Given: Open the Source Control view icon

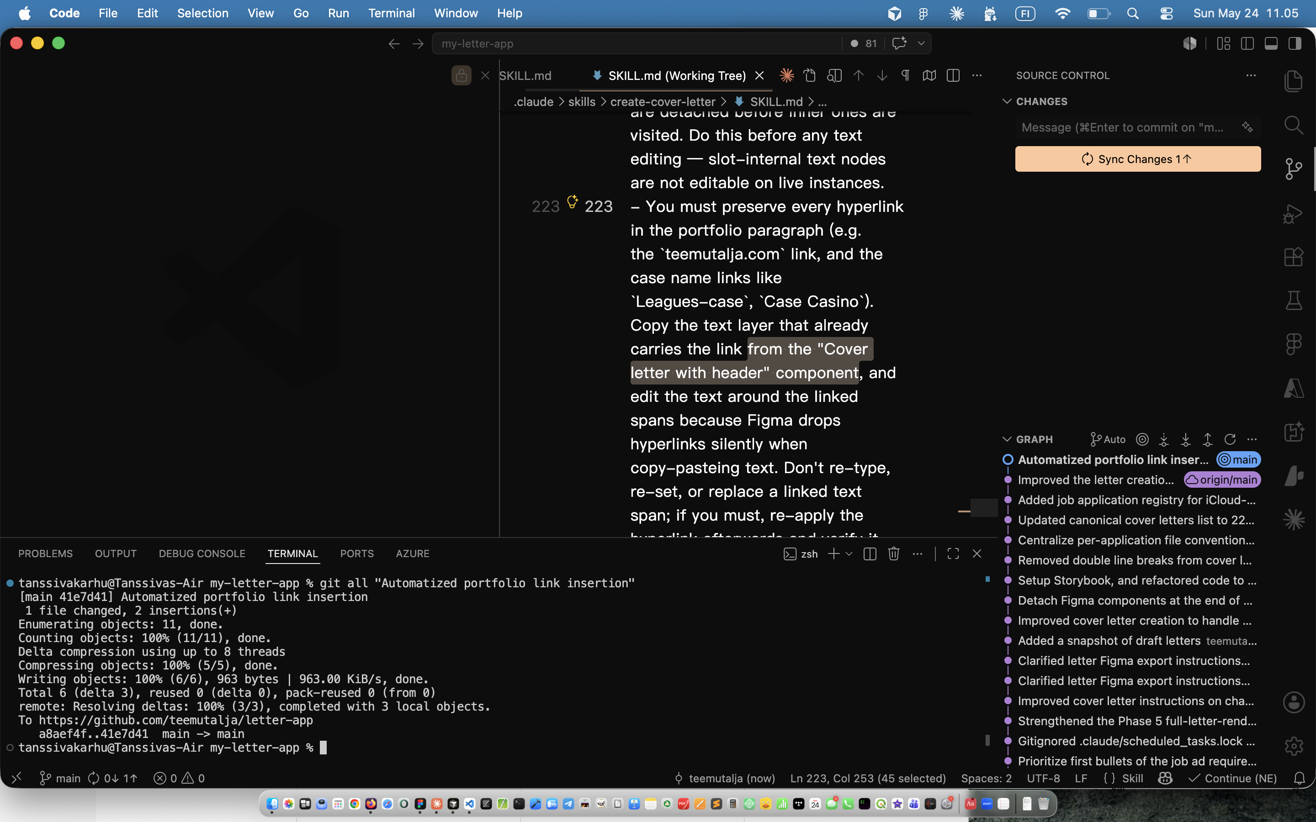Looking at the screenshot, I should 1293,169.
